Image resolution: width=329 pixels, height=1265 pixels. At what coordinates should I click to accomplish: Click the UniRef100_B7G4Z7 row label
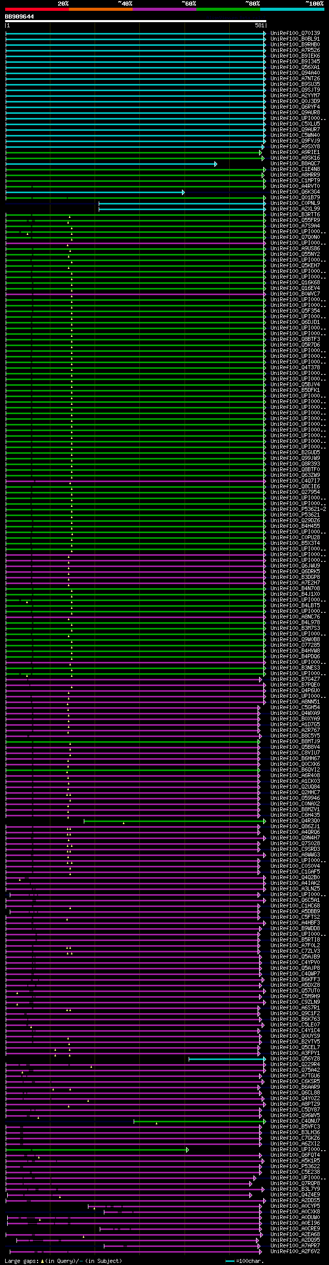pyautogui.click(x=295, y=679)
